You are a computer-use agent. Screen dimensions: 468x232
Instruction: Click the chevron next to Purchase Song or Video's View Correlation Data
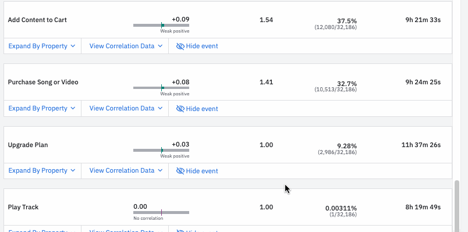pyautogui.click(x=160, y=109)
